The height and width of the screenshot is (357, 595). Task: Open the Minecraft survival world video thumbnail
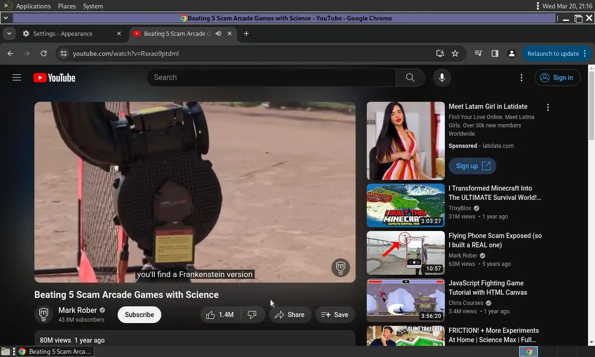405,205
